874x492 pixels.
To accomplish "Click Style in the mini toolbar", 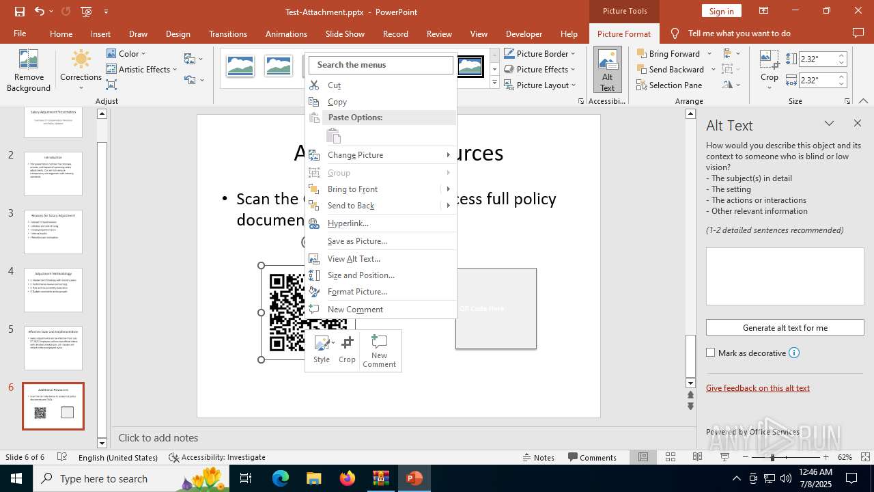I will [322, 350].
